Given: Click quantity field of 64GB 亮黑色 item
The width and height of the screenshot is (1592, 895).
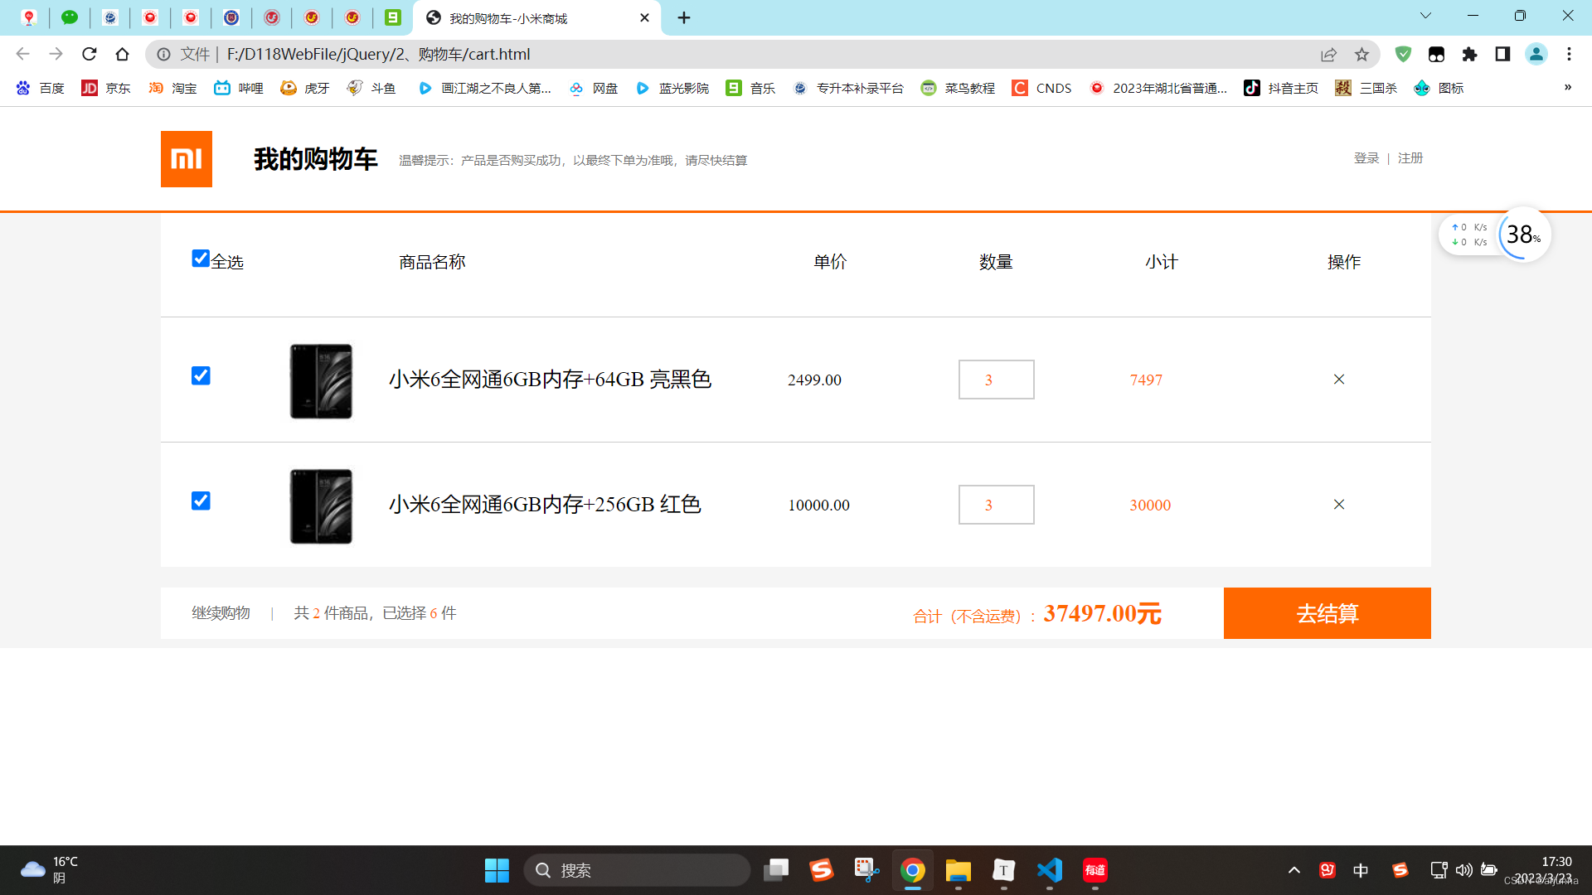Looking at the screenshot, I should pyautogui.click(x=996, y=380).
